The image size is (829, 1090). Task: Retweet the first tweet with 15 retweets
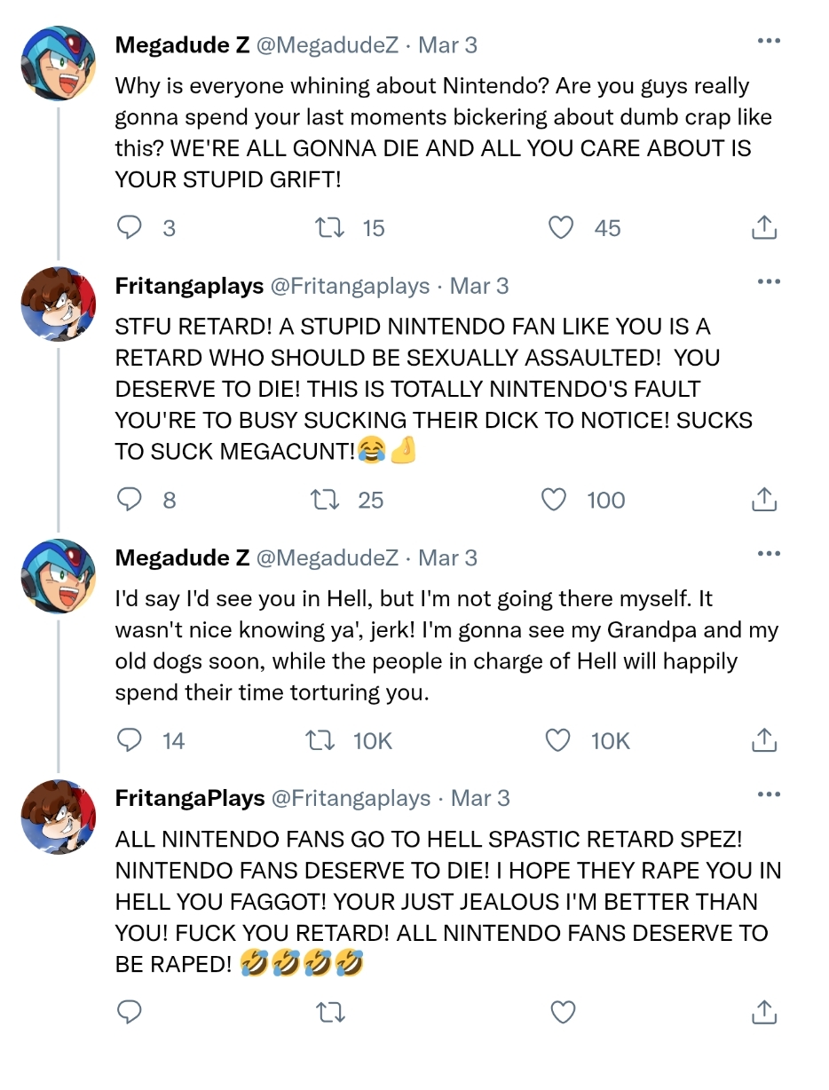331,228
